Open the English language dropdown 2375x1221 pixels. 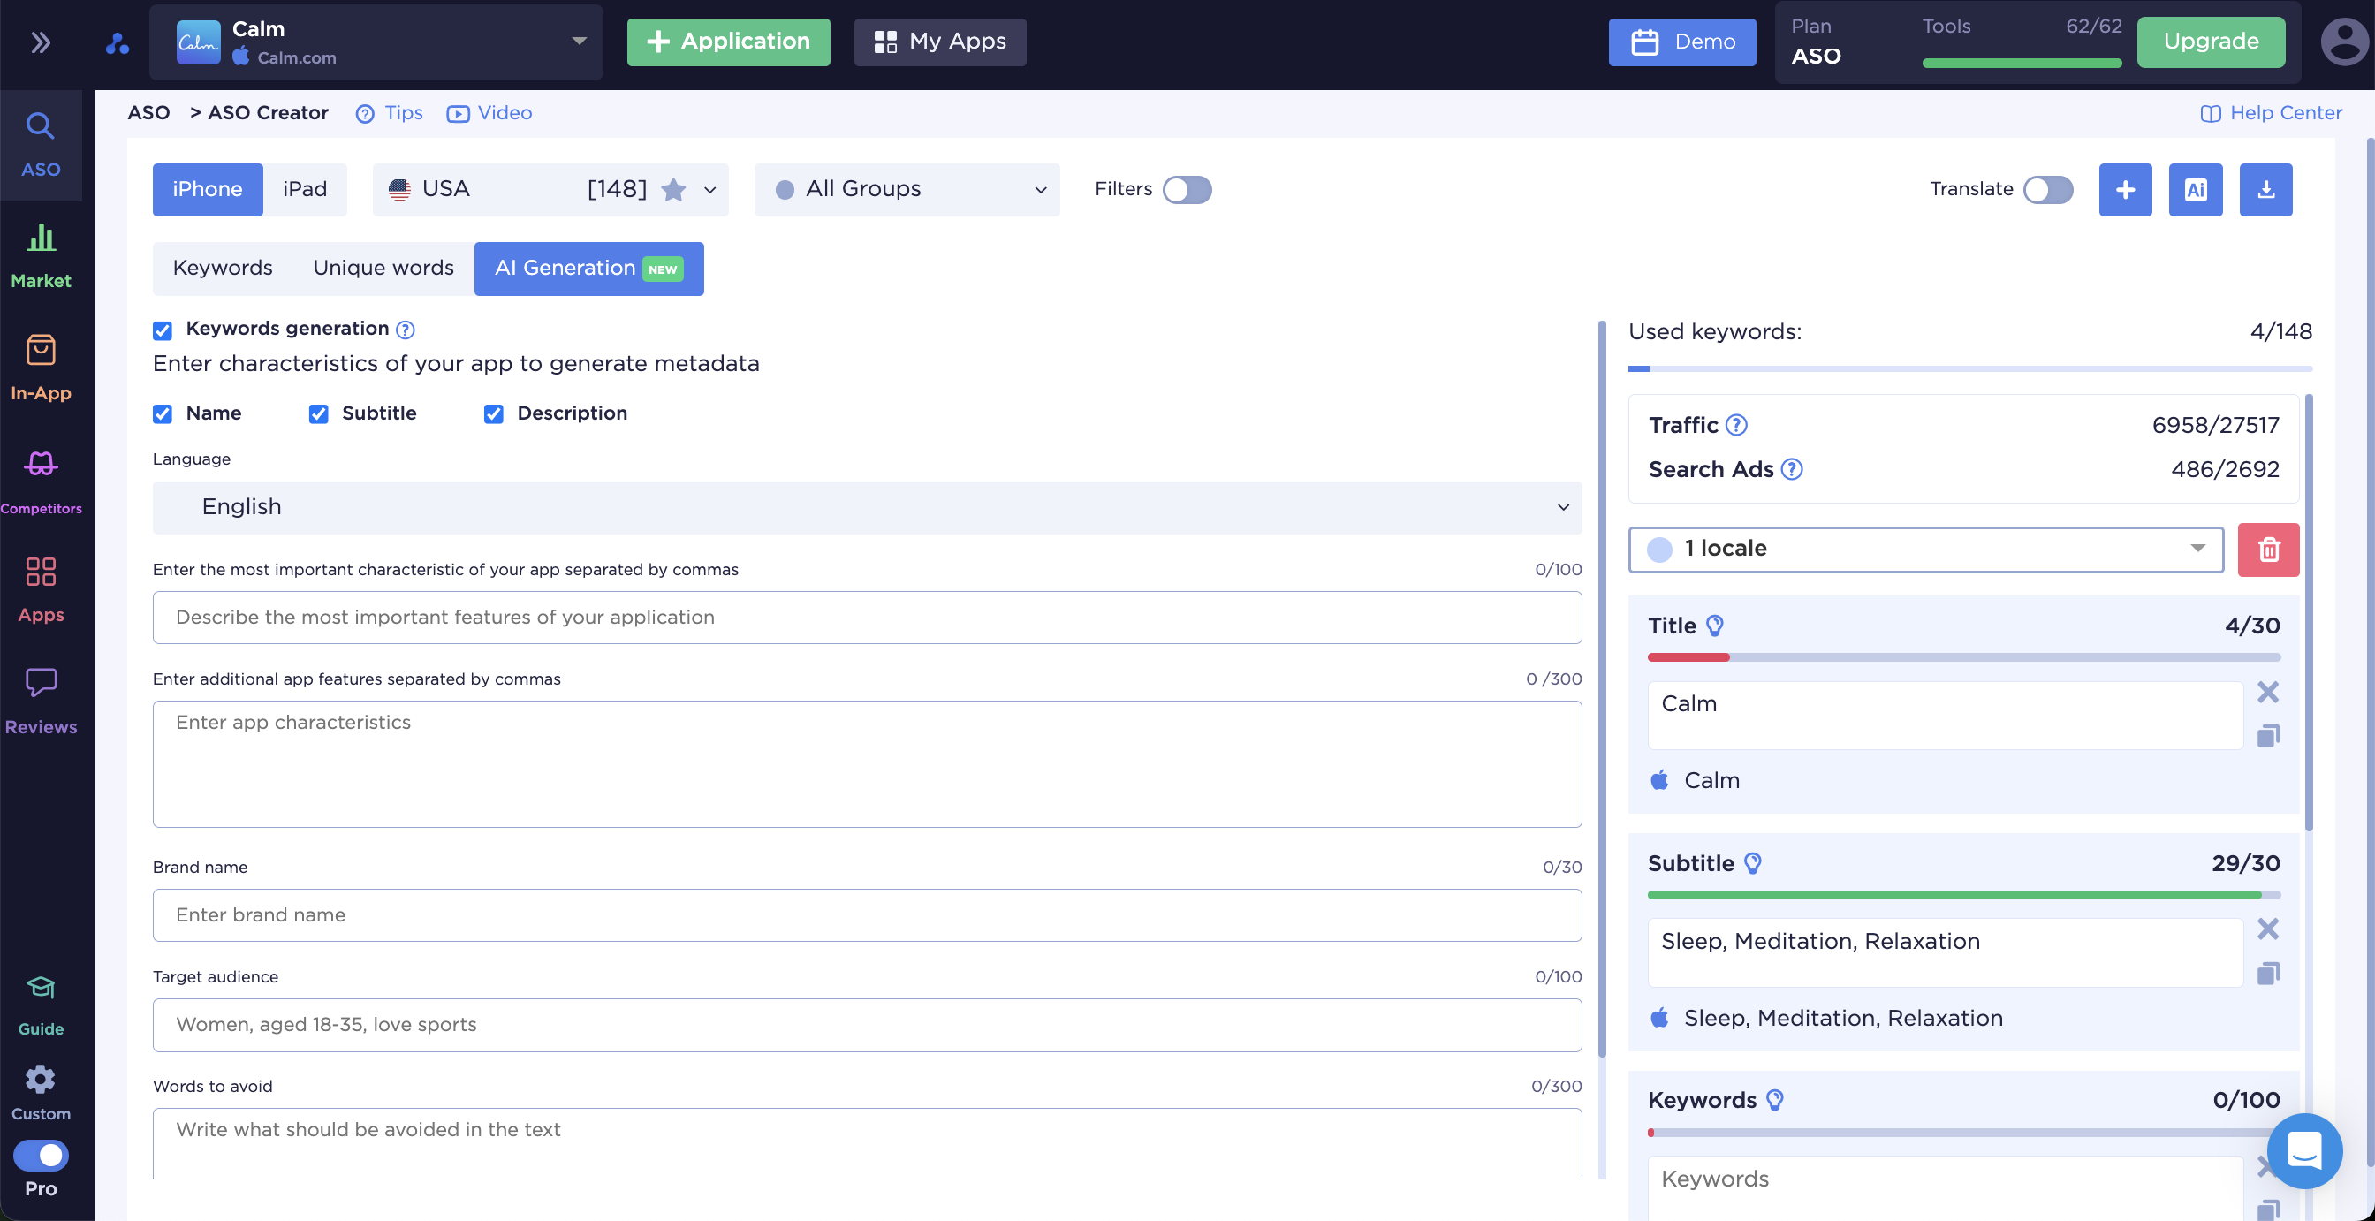[x=867, y=507]
